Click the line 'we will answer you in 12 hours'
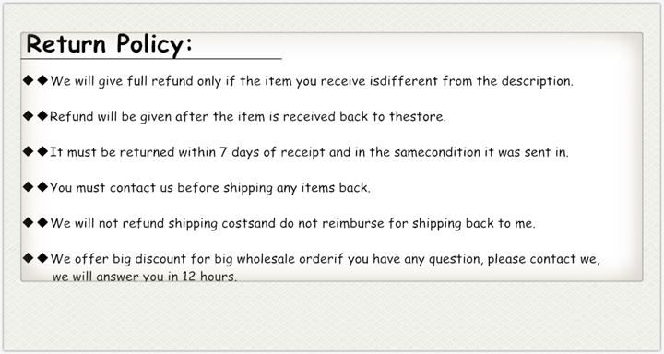The width and height of the screenshot is (664, 354). [x=145, y=277]
